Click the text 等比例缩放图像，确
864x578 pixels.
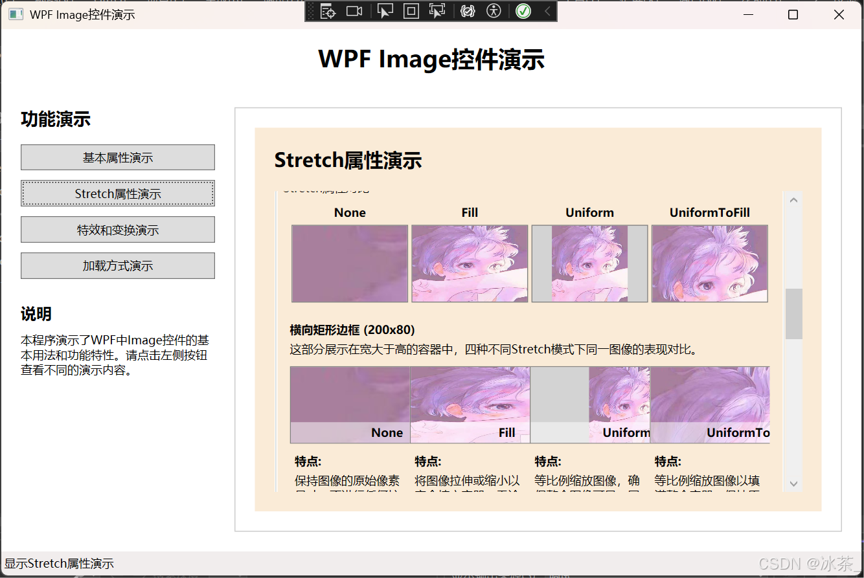pyautogui.click(x=587, y=481)
